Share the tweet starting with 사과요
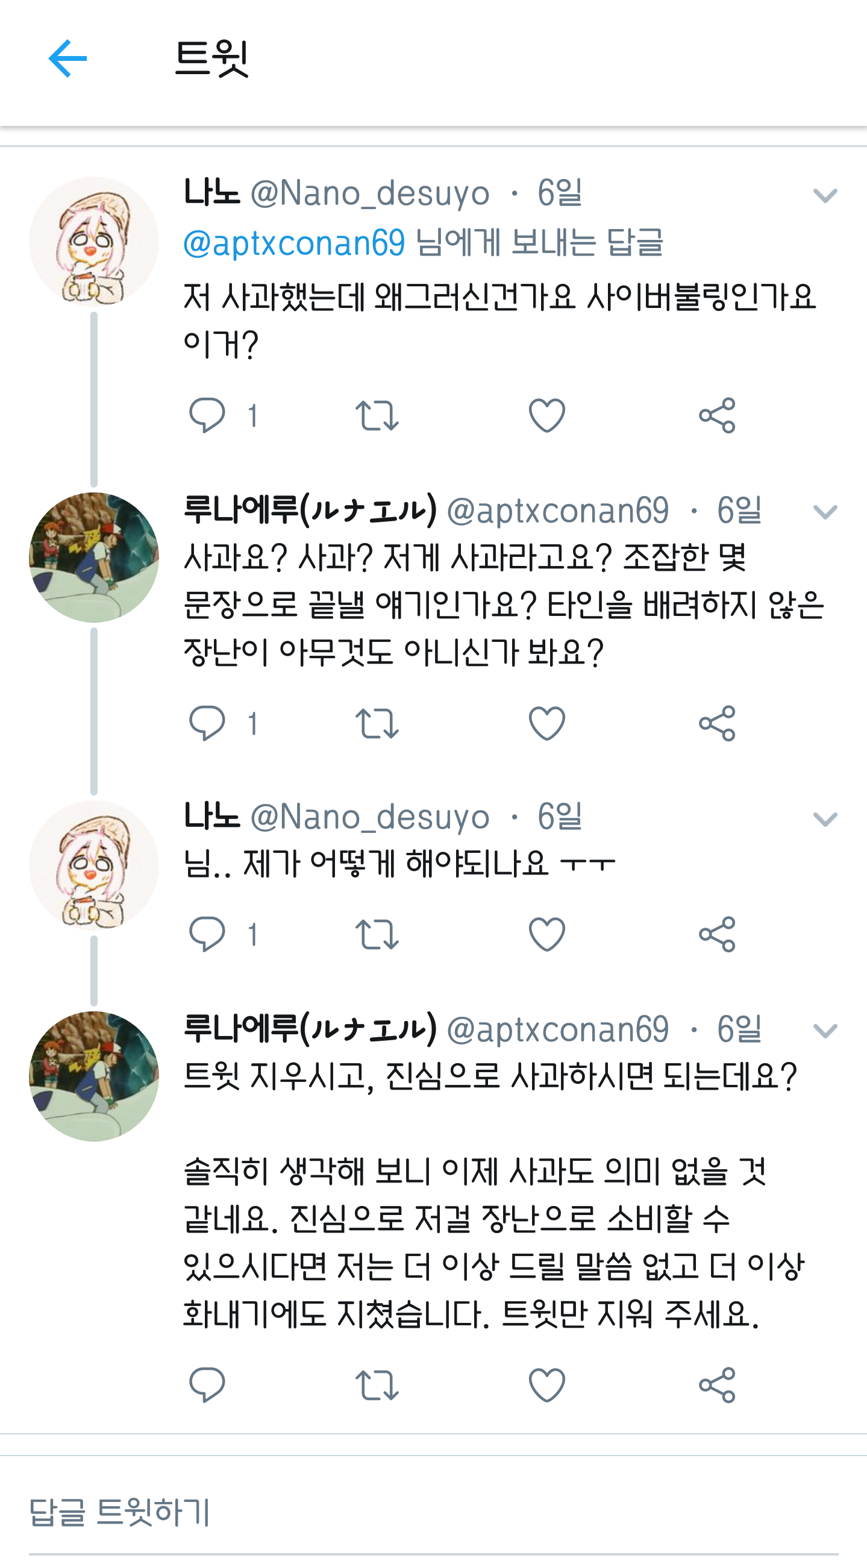Screen dimensions: 867x1567 coord(718,723)
